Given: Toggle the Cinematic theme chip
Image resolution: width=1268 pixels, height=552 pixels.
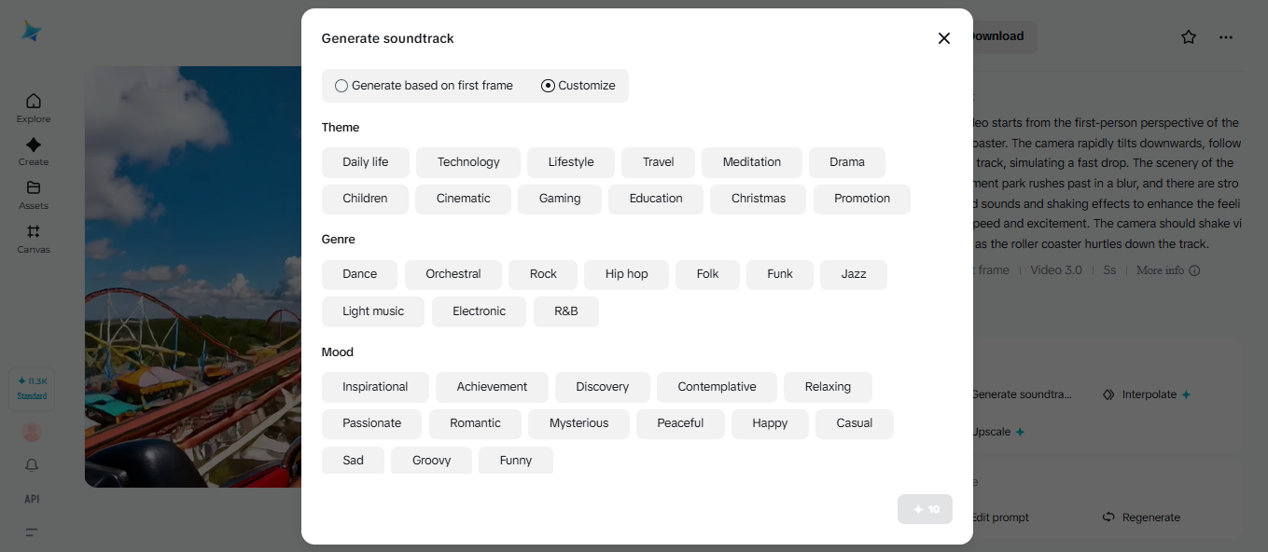Looking at the screenshot, I should tap(463, 199).
